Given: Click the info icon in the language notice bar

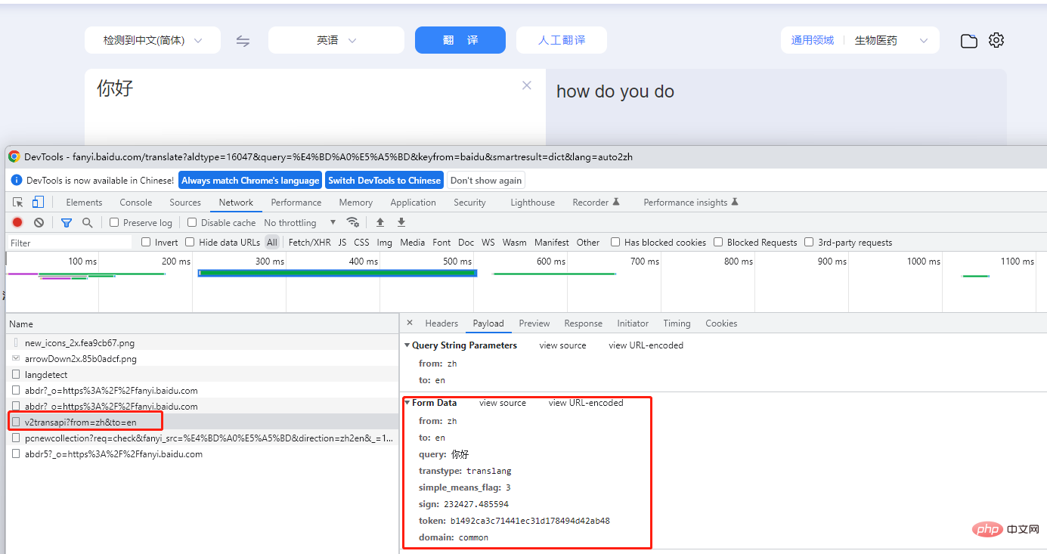Looking at the screenshot, I should click(x=17, y=180).
